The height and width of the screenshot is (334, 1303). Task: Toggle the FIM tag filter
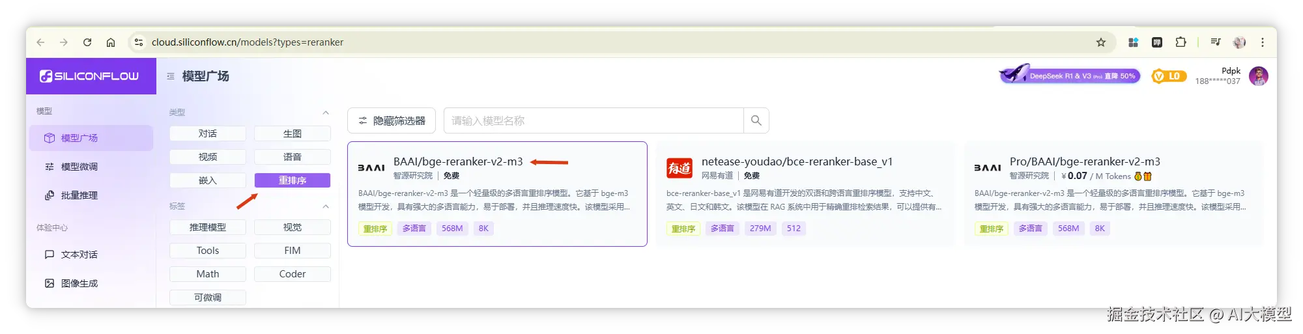click(293, 251)
